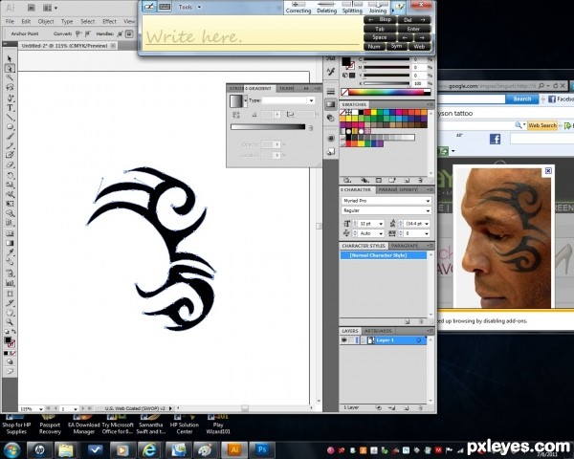Select the Type tool
The height and width of the screenshot is (459, 574).
coord(10,108)
